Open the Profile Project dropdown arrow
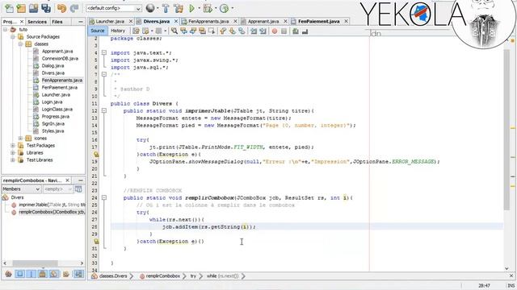Screen dimensions: 517x290 pyautogui.click(x=232, y=8)
